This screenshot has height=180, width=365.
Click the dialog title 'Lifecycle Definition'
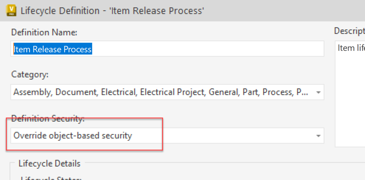pos(59,10)
